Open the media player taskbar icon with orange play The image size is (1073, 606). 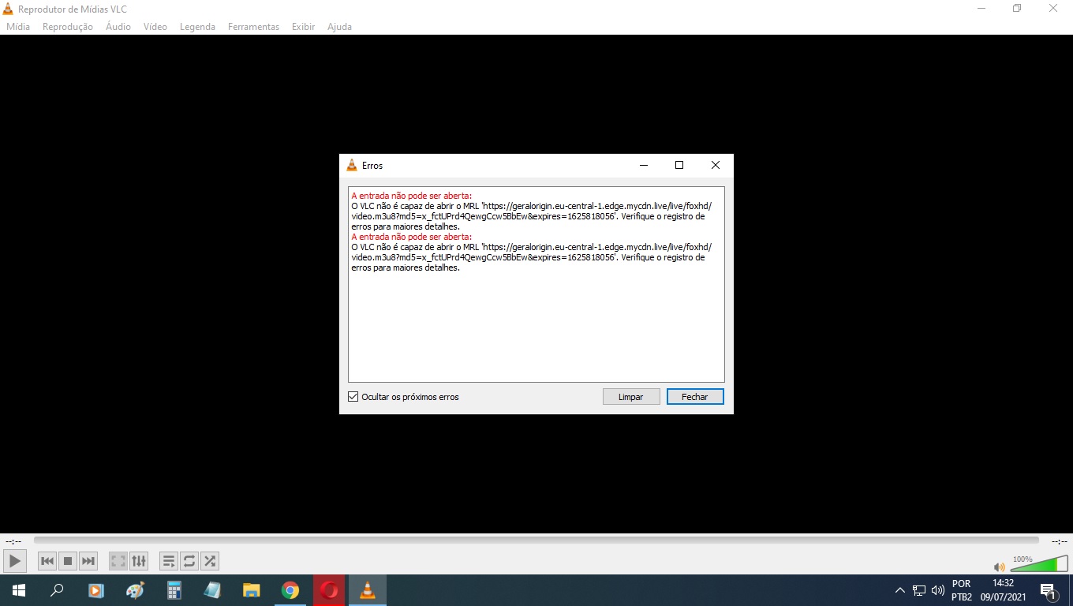(96, 590)
